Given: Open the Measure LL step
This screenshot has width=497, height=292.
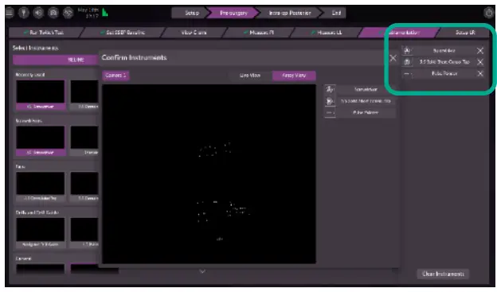Looking at the screenshot, I should [327, 33].
